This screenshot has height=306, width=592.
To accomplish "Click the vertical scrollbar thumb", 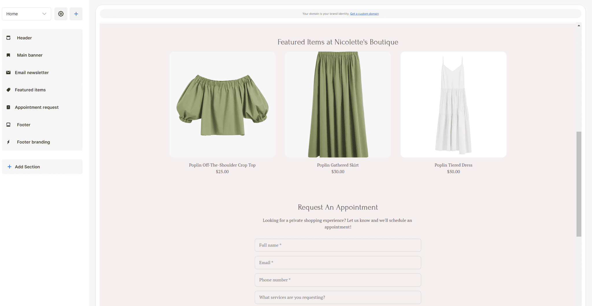I will pyautogui.click(x=579, y=184).
